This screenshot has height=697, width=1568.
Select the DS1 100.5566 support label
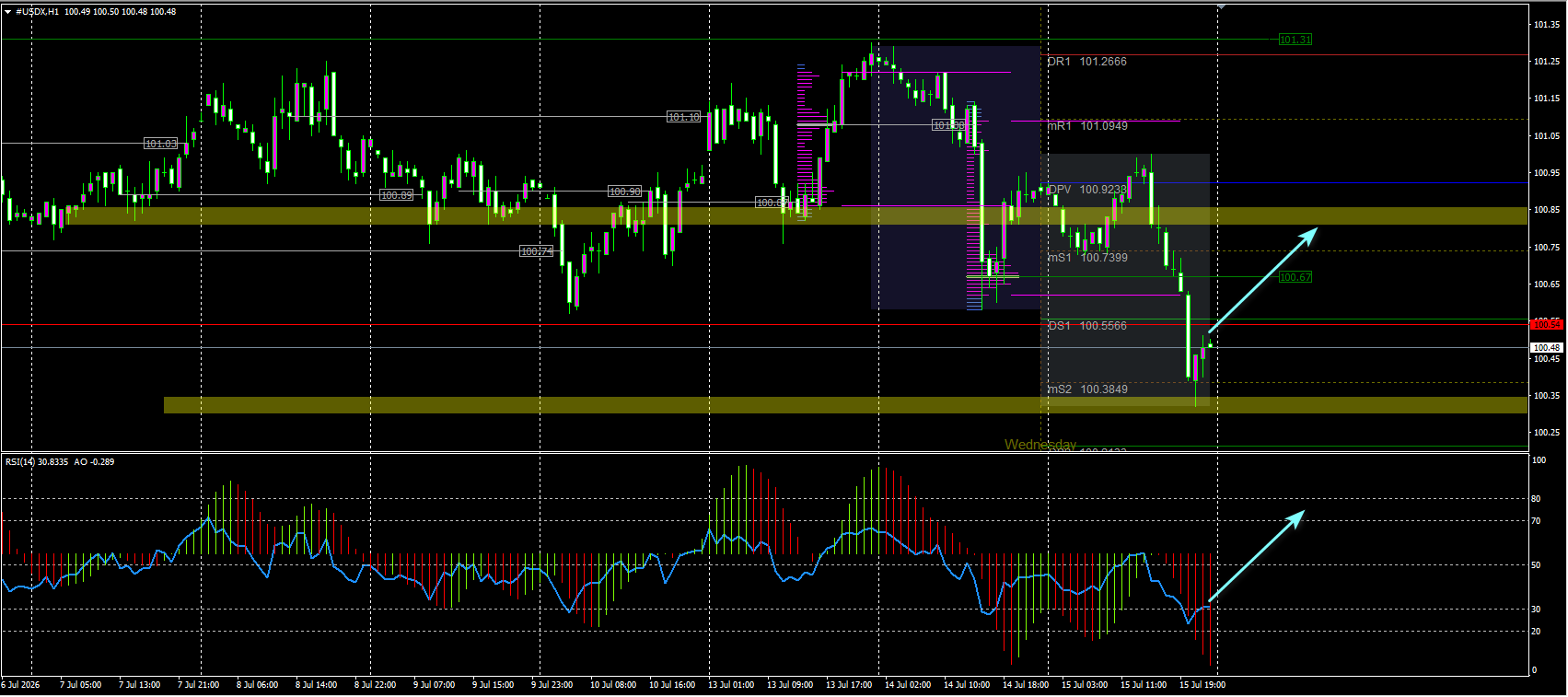pyautogui.click(x=1087, y=326)
